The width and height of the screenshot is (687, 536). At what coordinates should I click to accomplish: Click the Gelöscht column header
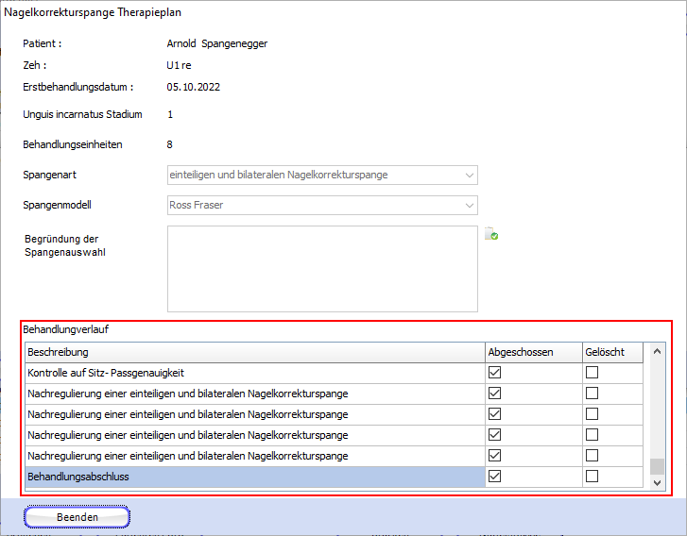pyautogui.click(x=610, y=352)
